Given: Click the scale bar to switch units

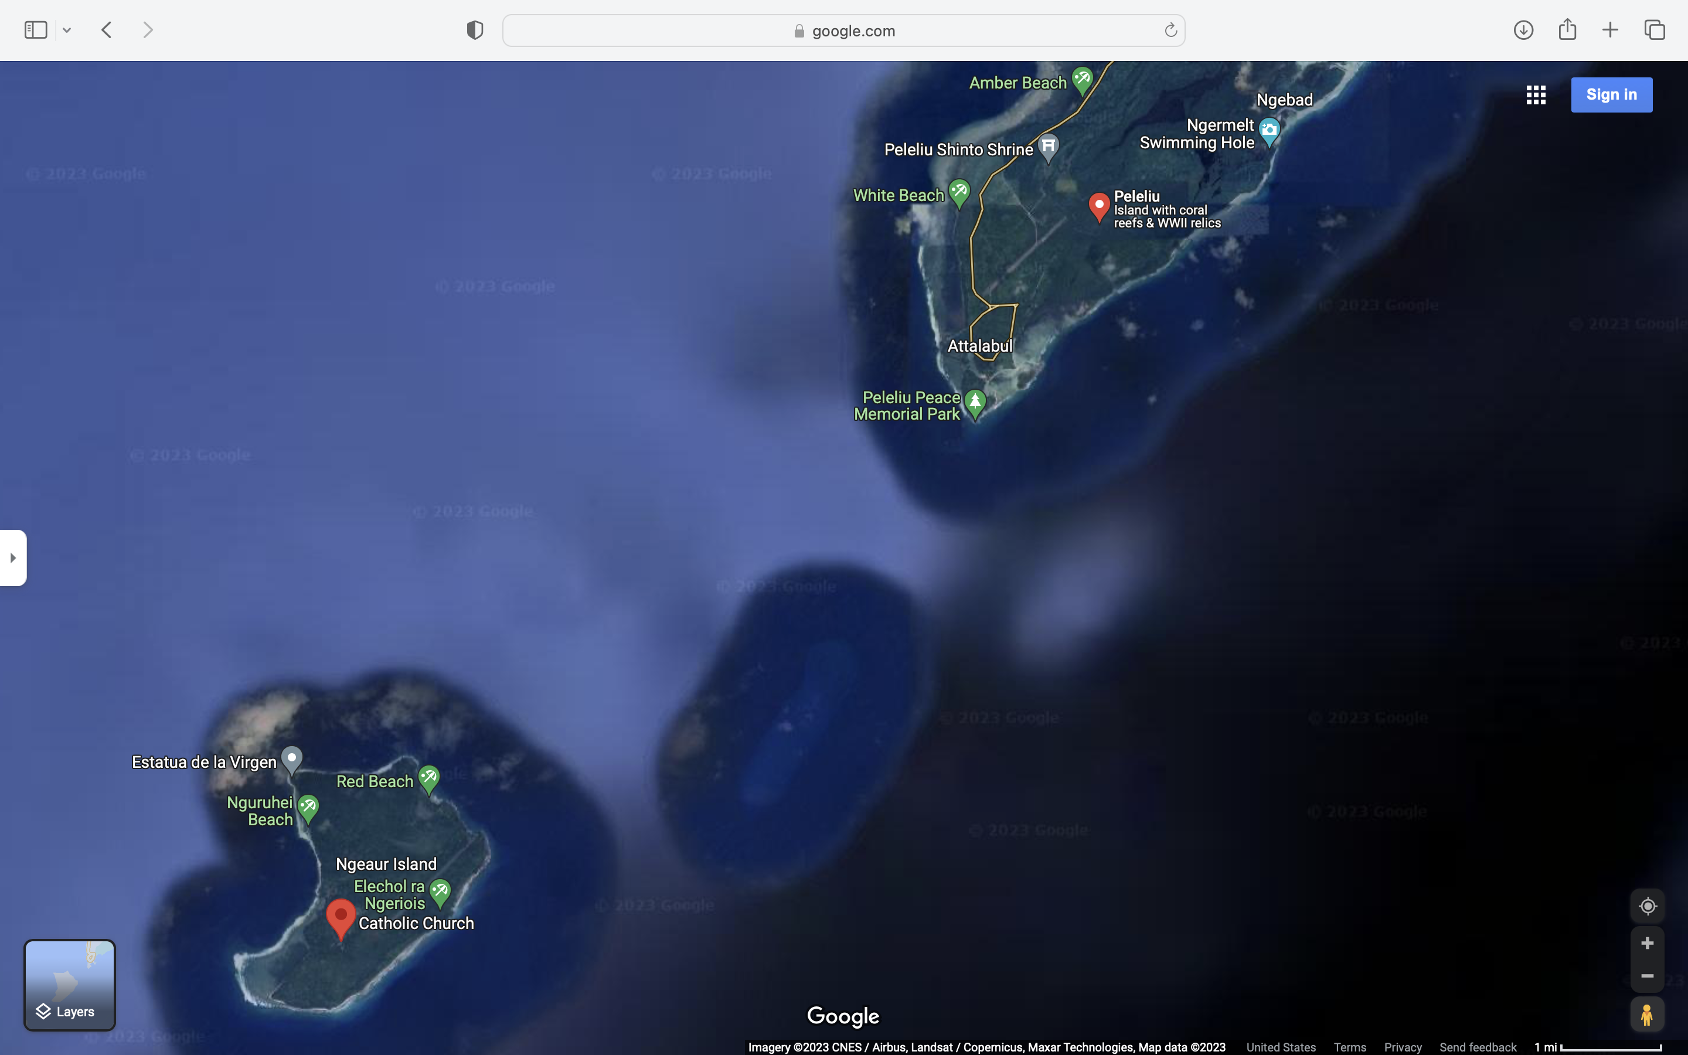Looking at the screenshot, I should [x=1597, y=1047].
